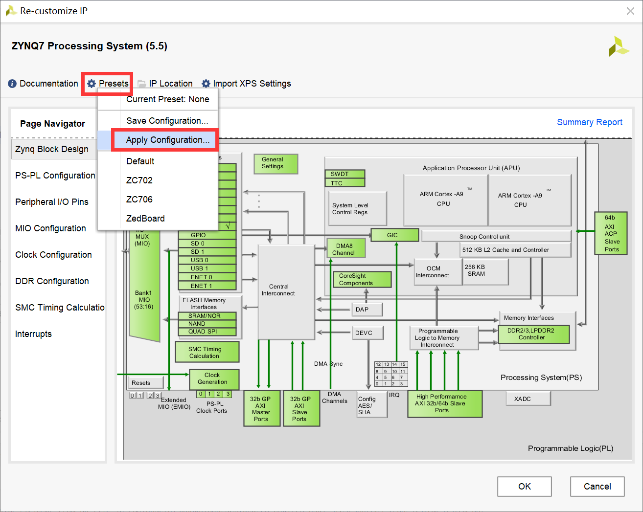Screen dimensions: 643x512
Task: Click the Bank1 MIO (53:16) block
Action: (144, 300)
